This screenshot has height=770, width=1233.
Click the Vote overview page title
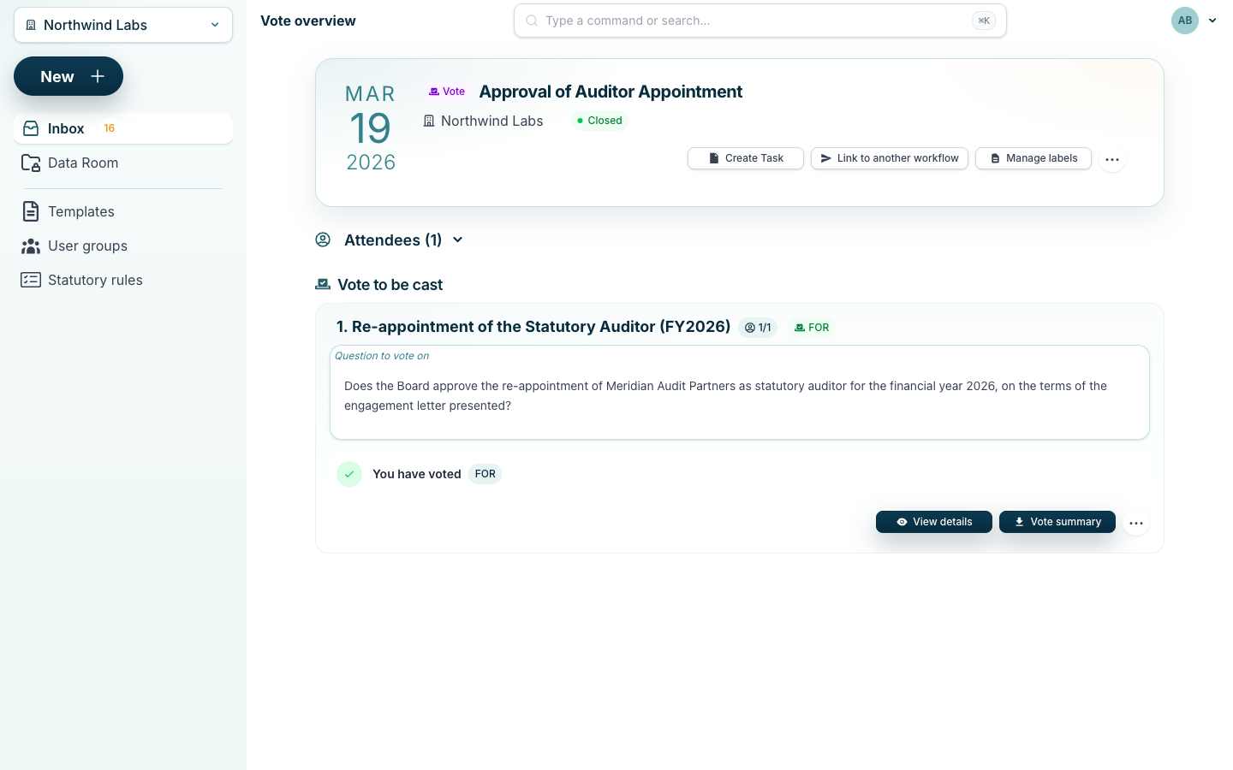(x=308, y=21)
